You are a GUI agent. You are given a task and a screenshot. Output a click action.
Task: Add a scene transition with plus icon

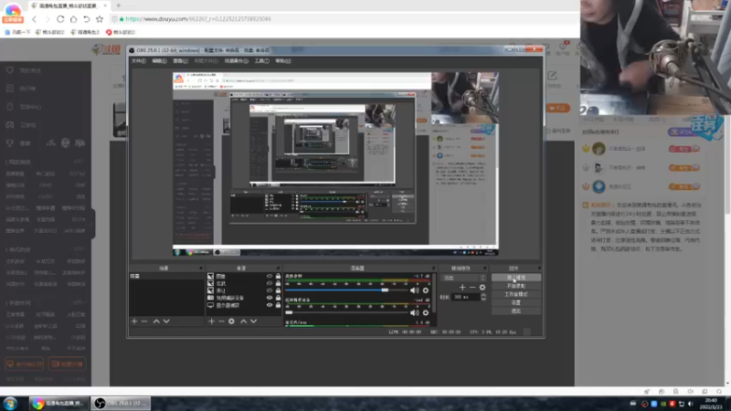tap(462, 288)
